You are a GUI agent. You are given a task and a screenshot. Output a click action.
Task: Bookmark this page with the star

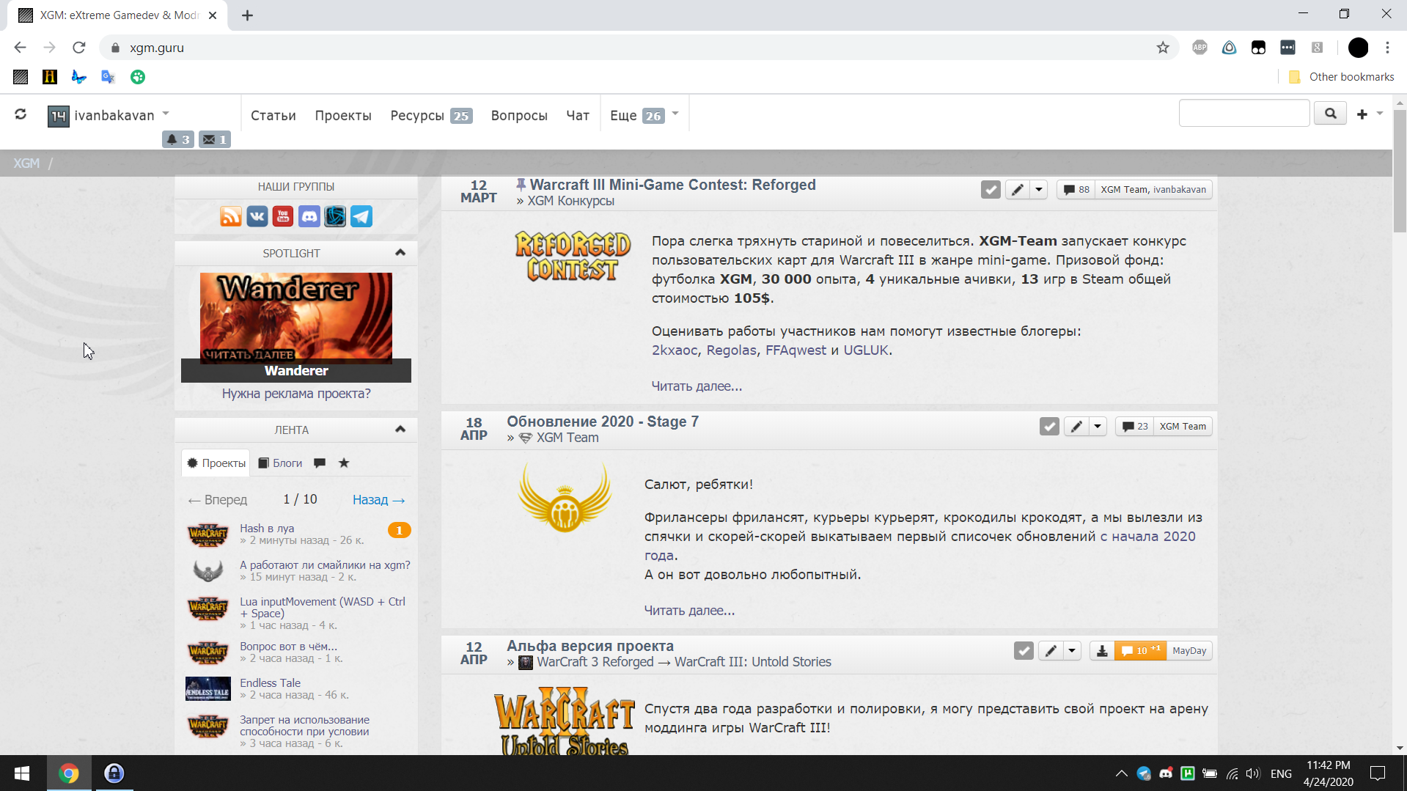tap(1163, 48)
